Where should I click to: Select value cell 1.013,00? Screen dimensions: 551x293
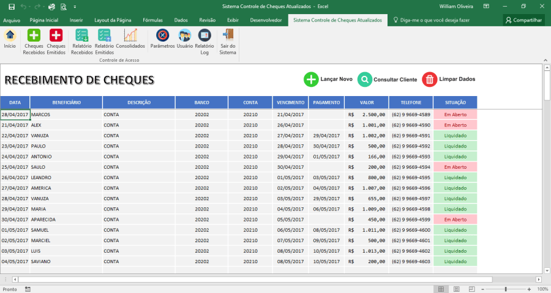click(367, 251)
